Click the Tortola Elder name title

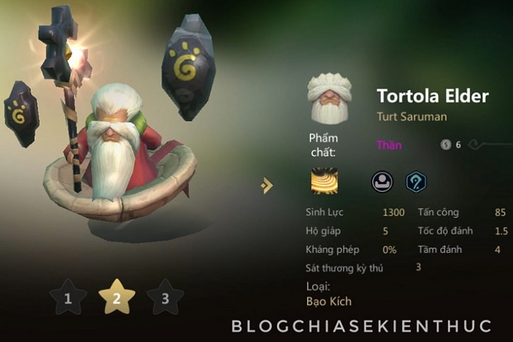point(432,96)
